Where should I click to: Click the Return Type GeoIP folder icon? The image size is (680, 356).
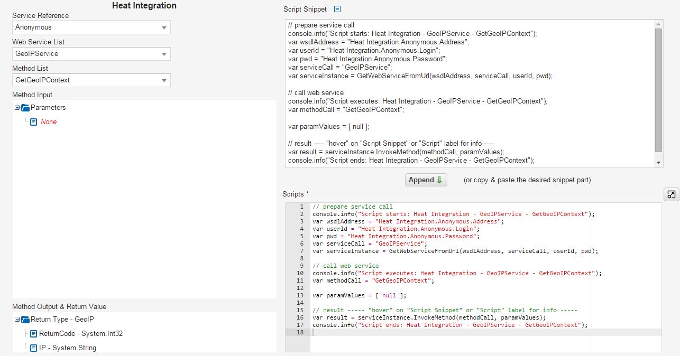coord(25,320)
